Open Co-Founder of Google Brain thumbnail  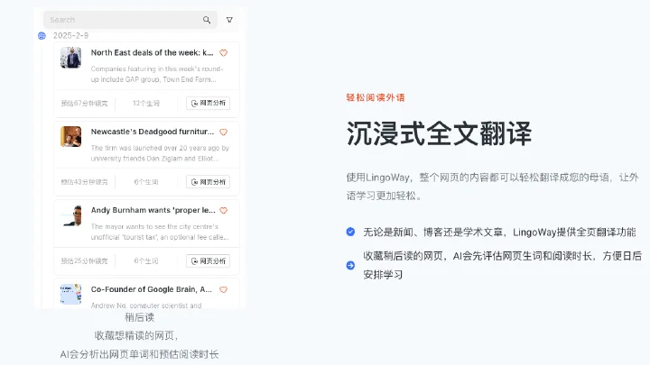[71, 294]
